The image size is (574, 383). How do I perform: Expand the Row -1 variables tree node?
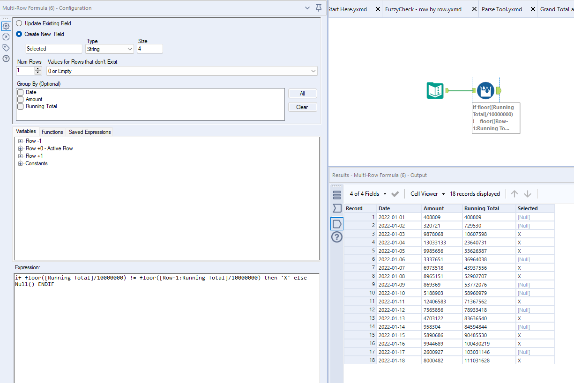coord(21,141)
